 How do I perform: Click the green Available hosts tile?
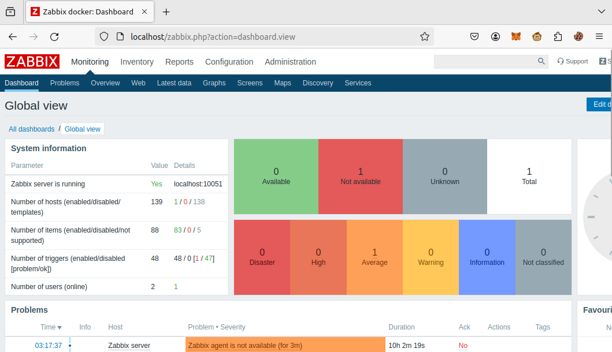[x=276, y=177]
